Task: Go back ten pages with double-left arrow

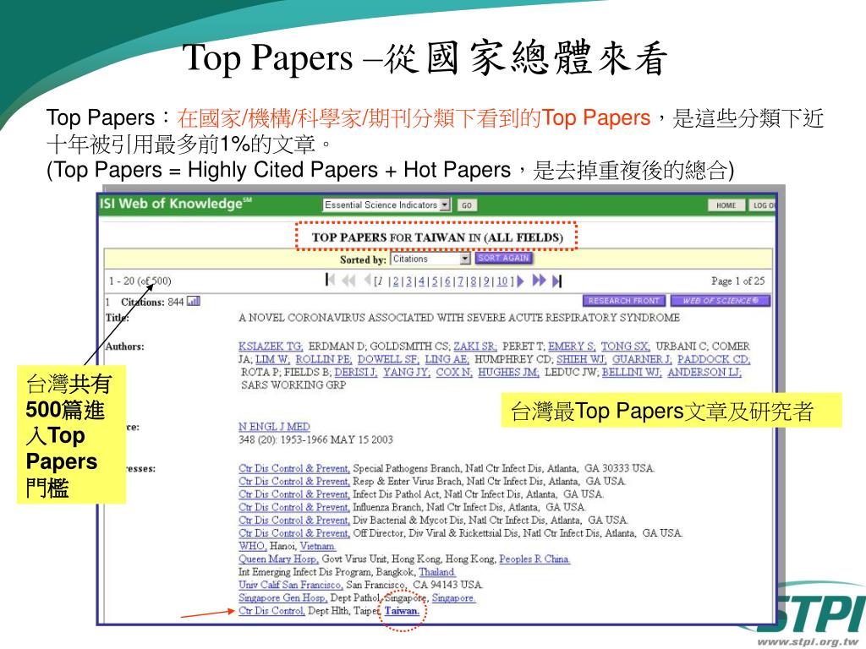Action: (x=348, y=281)
